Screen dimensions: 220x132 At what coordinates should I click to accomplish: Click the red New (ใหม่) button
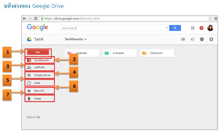pyautogui.click(x=38, y=52)
